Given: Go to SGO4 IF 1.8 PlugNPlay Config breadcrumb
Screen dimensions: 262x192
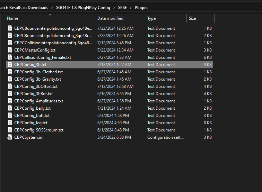Looking at the screenshot, I should coord(83,8).
